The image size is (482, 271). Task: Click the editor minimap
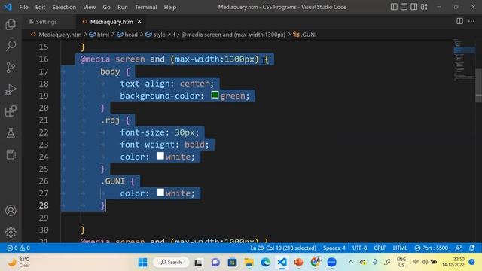click(464, 60)
